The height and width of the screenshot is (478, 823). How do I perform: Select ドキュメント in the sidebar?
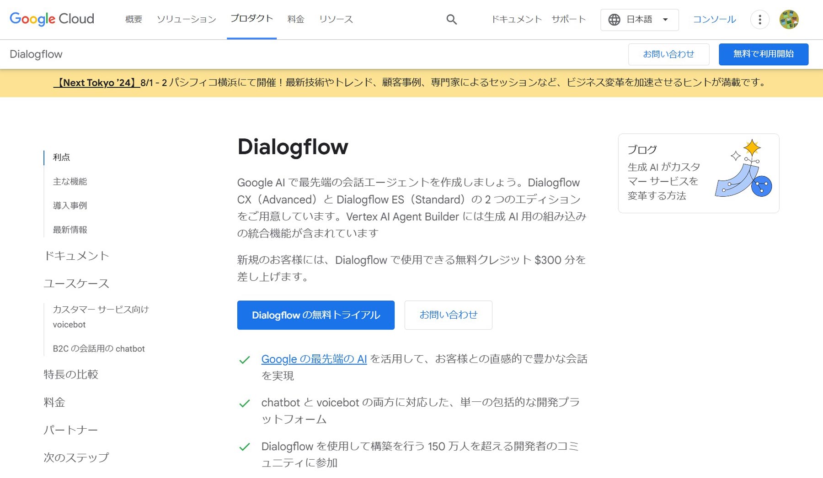[76, 256]
